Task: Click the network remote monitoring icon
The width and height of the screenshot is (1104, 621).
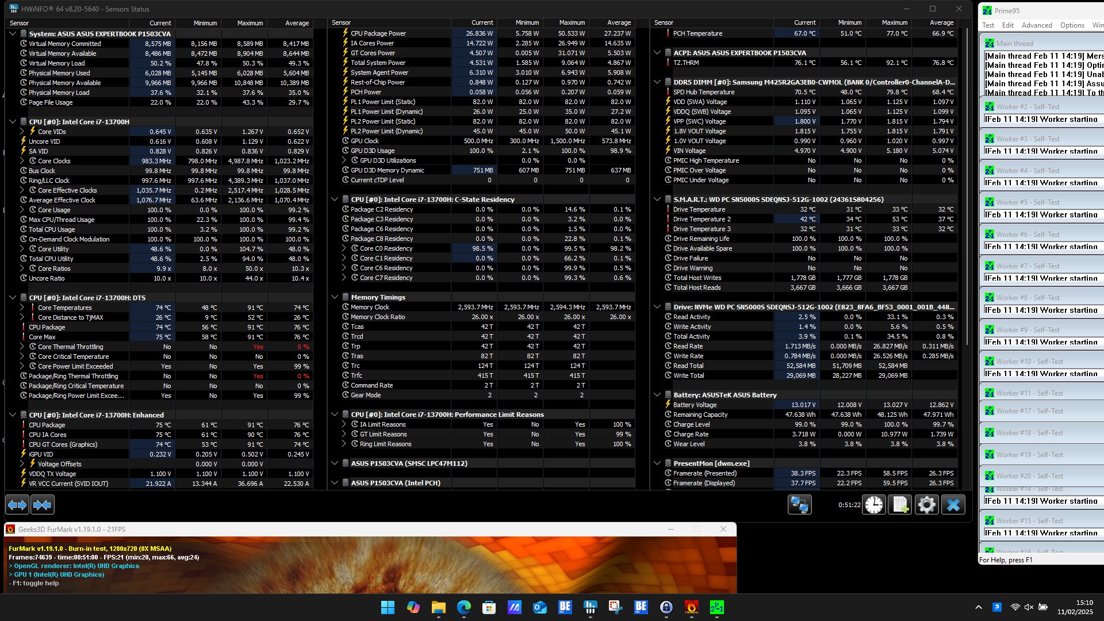Action: pyautogui.click(x=799, y=505)
